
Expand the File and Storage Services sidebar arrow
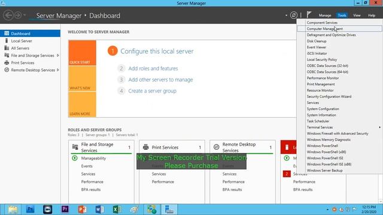[x=58, y=56]
